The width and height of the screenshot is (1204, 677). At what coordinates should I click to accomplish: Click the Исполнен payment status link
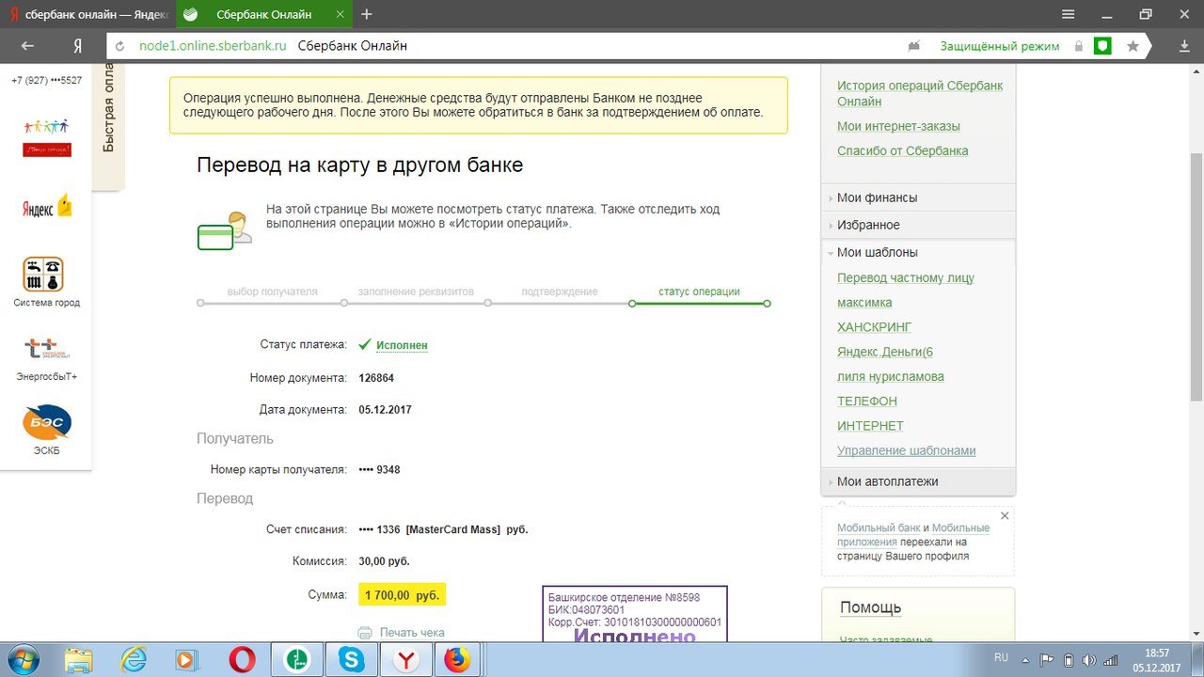(402, 345)
